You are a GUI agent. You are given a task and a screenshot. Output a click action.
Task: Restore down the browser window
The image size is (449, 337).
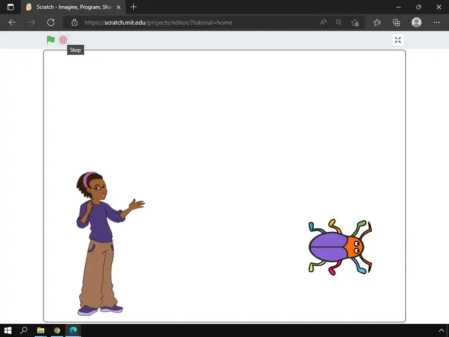click(x=418, y=7)
